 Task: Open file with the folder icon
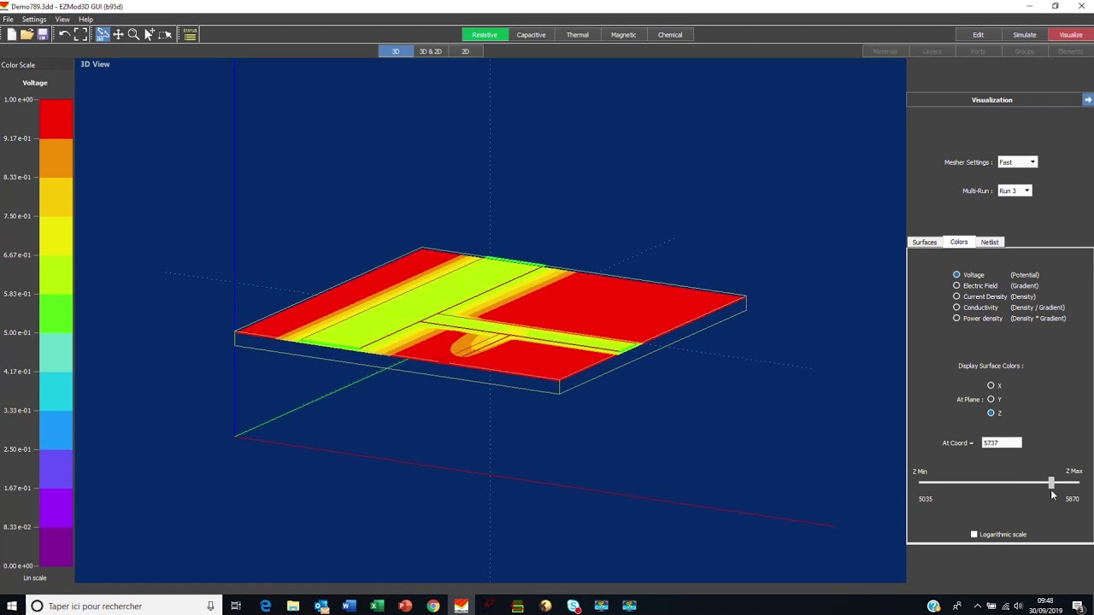point(26,34)
